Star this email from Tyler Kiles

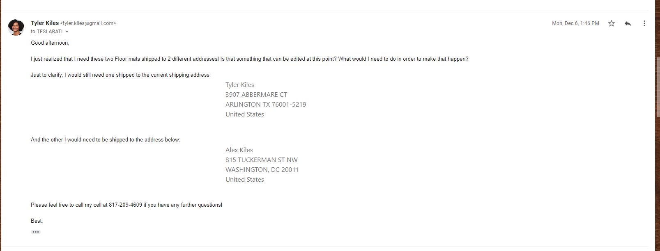[612, 23]
